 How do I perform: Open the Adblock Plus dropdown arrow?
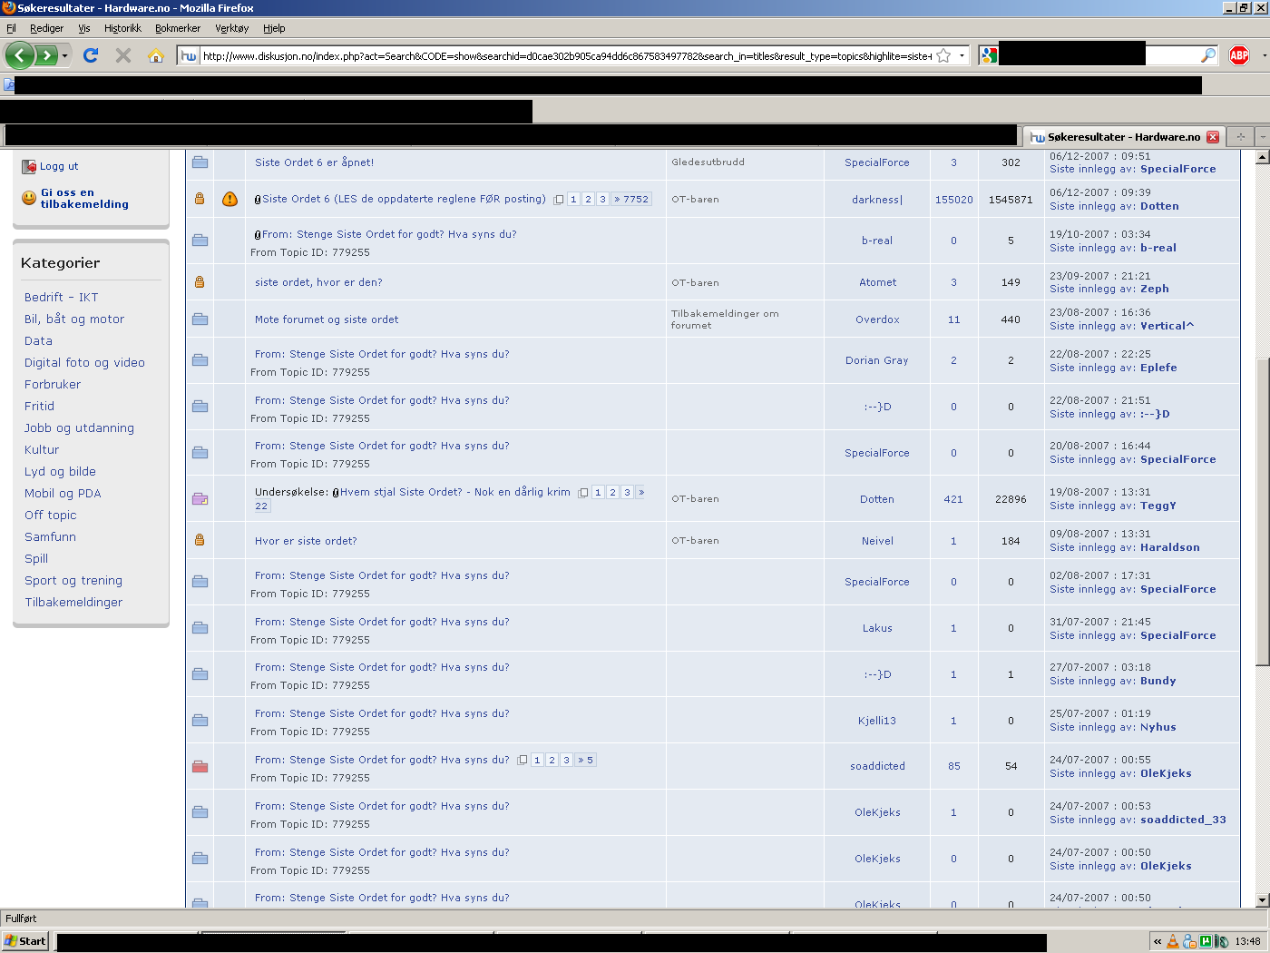point(1263,55)
